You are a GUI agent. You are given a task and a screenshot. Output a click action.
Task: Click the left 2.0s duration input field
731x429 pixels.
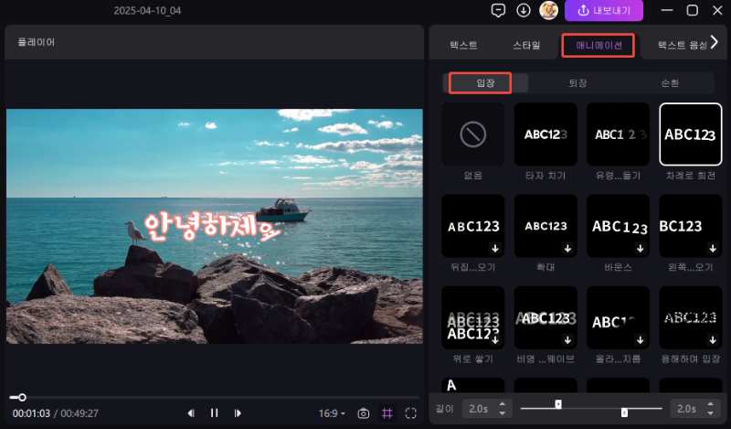pos(485,409)
